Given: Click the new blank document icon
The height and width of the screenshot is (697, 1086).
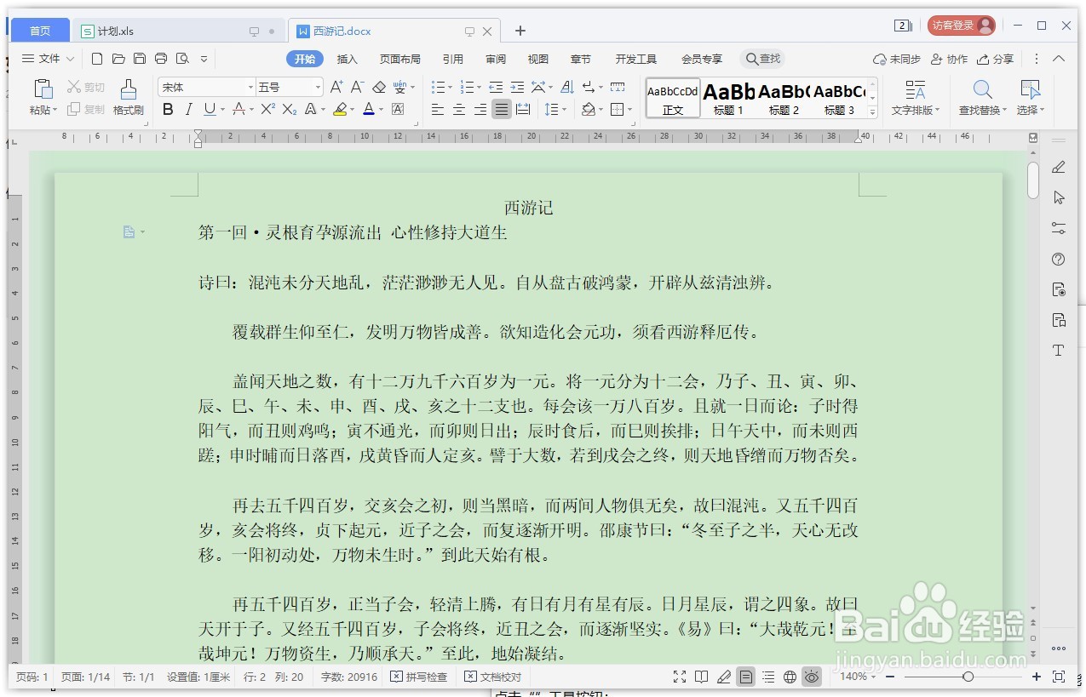Looking at the screenshot, I should pyautogui.click(x=97, y=59).
